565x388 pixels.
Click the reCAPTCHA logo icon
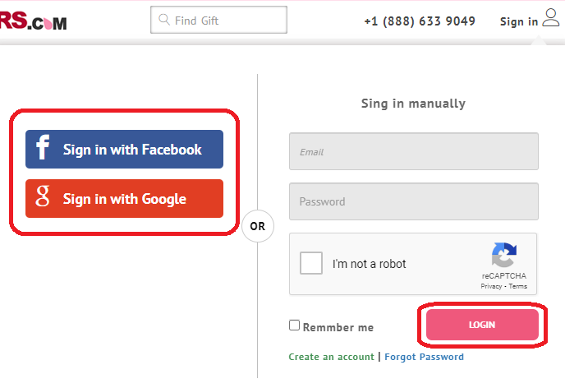(503, 255)
